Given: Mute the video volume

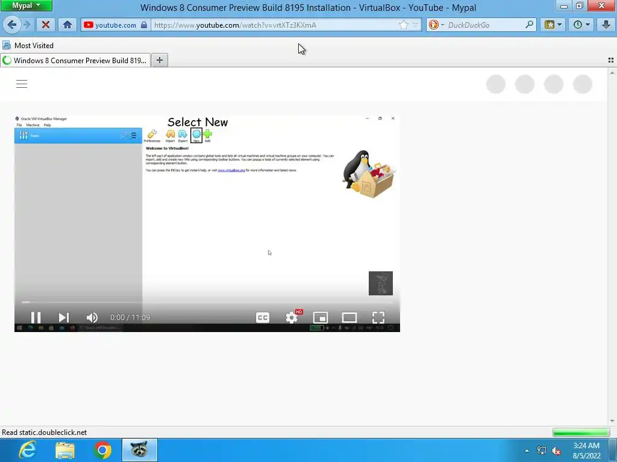Looking at the screenshot, I should [92, 318].
